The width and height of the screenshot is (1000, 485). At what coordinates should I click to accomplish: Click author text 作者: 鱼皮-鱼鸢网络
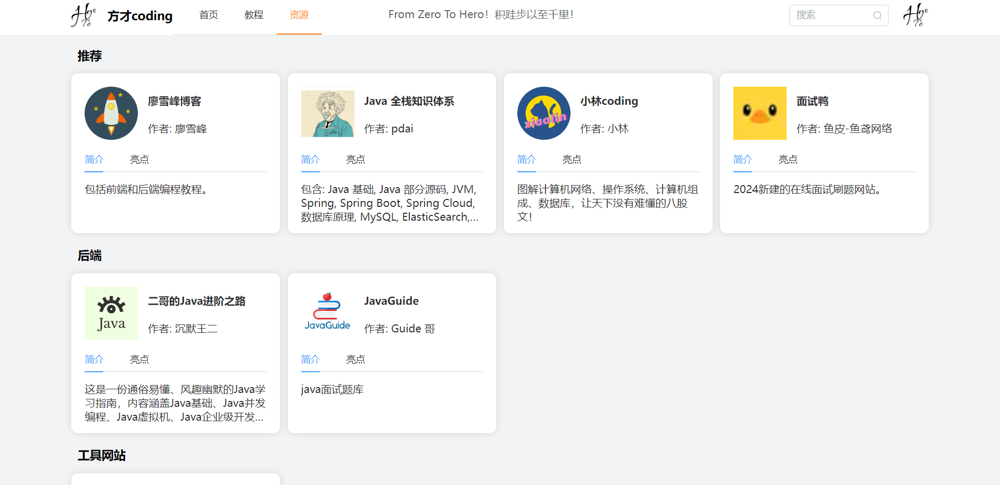click(845, 129)
